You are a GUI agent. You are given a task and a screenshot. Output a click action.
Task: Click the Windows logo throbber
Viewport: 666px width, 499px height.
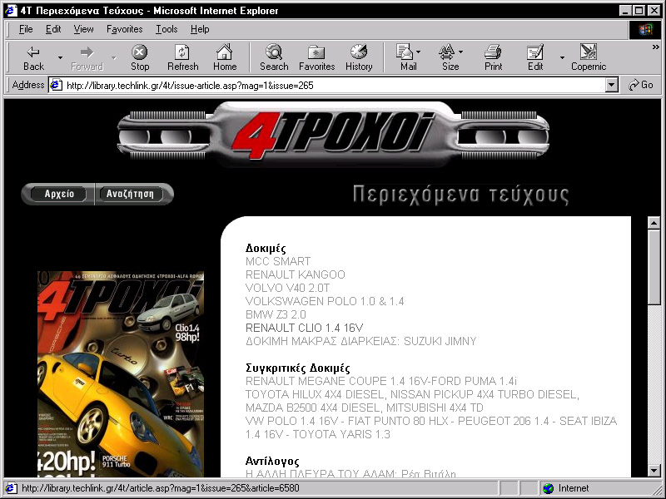[644, 29]
